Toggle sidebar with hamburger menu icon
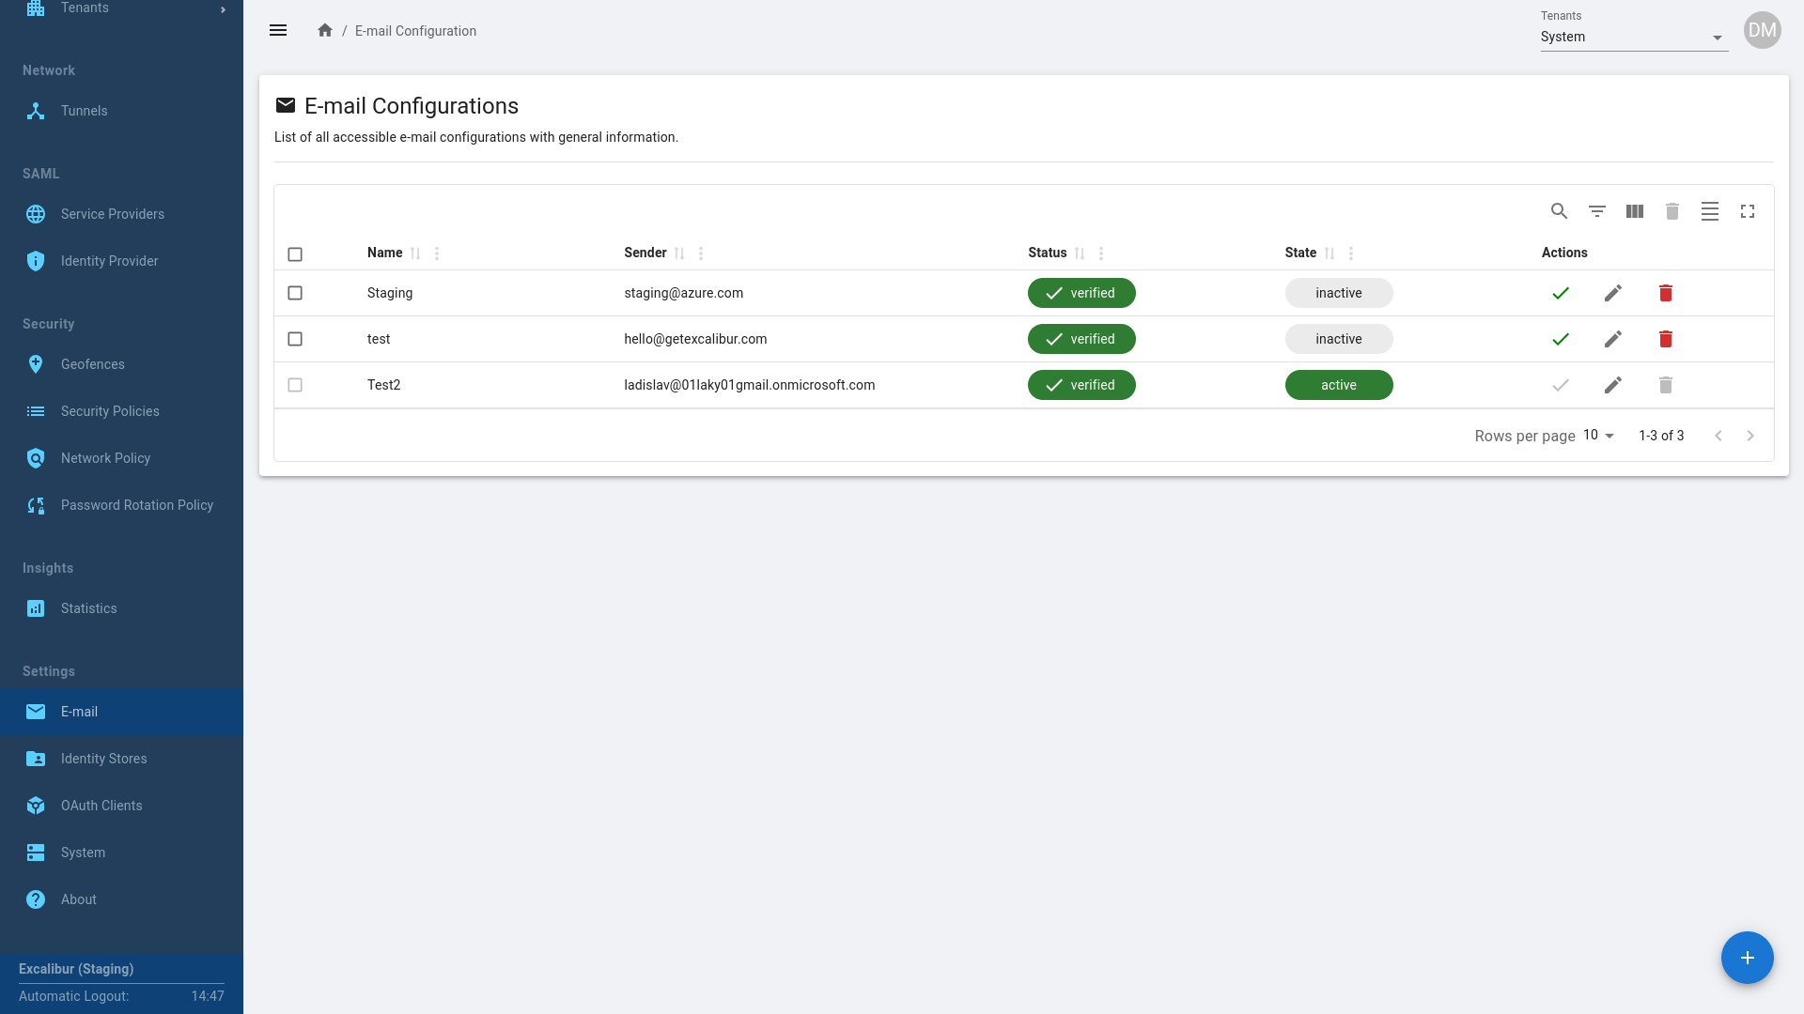The height and width of the screenshot is (1014, 1804). coord(278,31)
